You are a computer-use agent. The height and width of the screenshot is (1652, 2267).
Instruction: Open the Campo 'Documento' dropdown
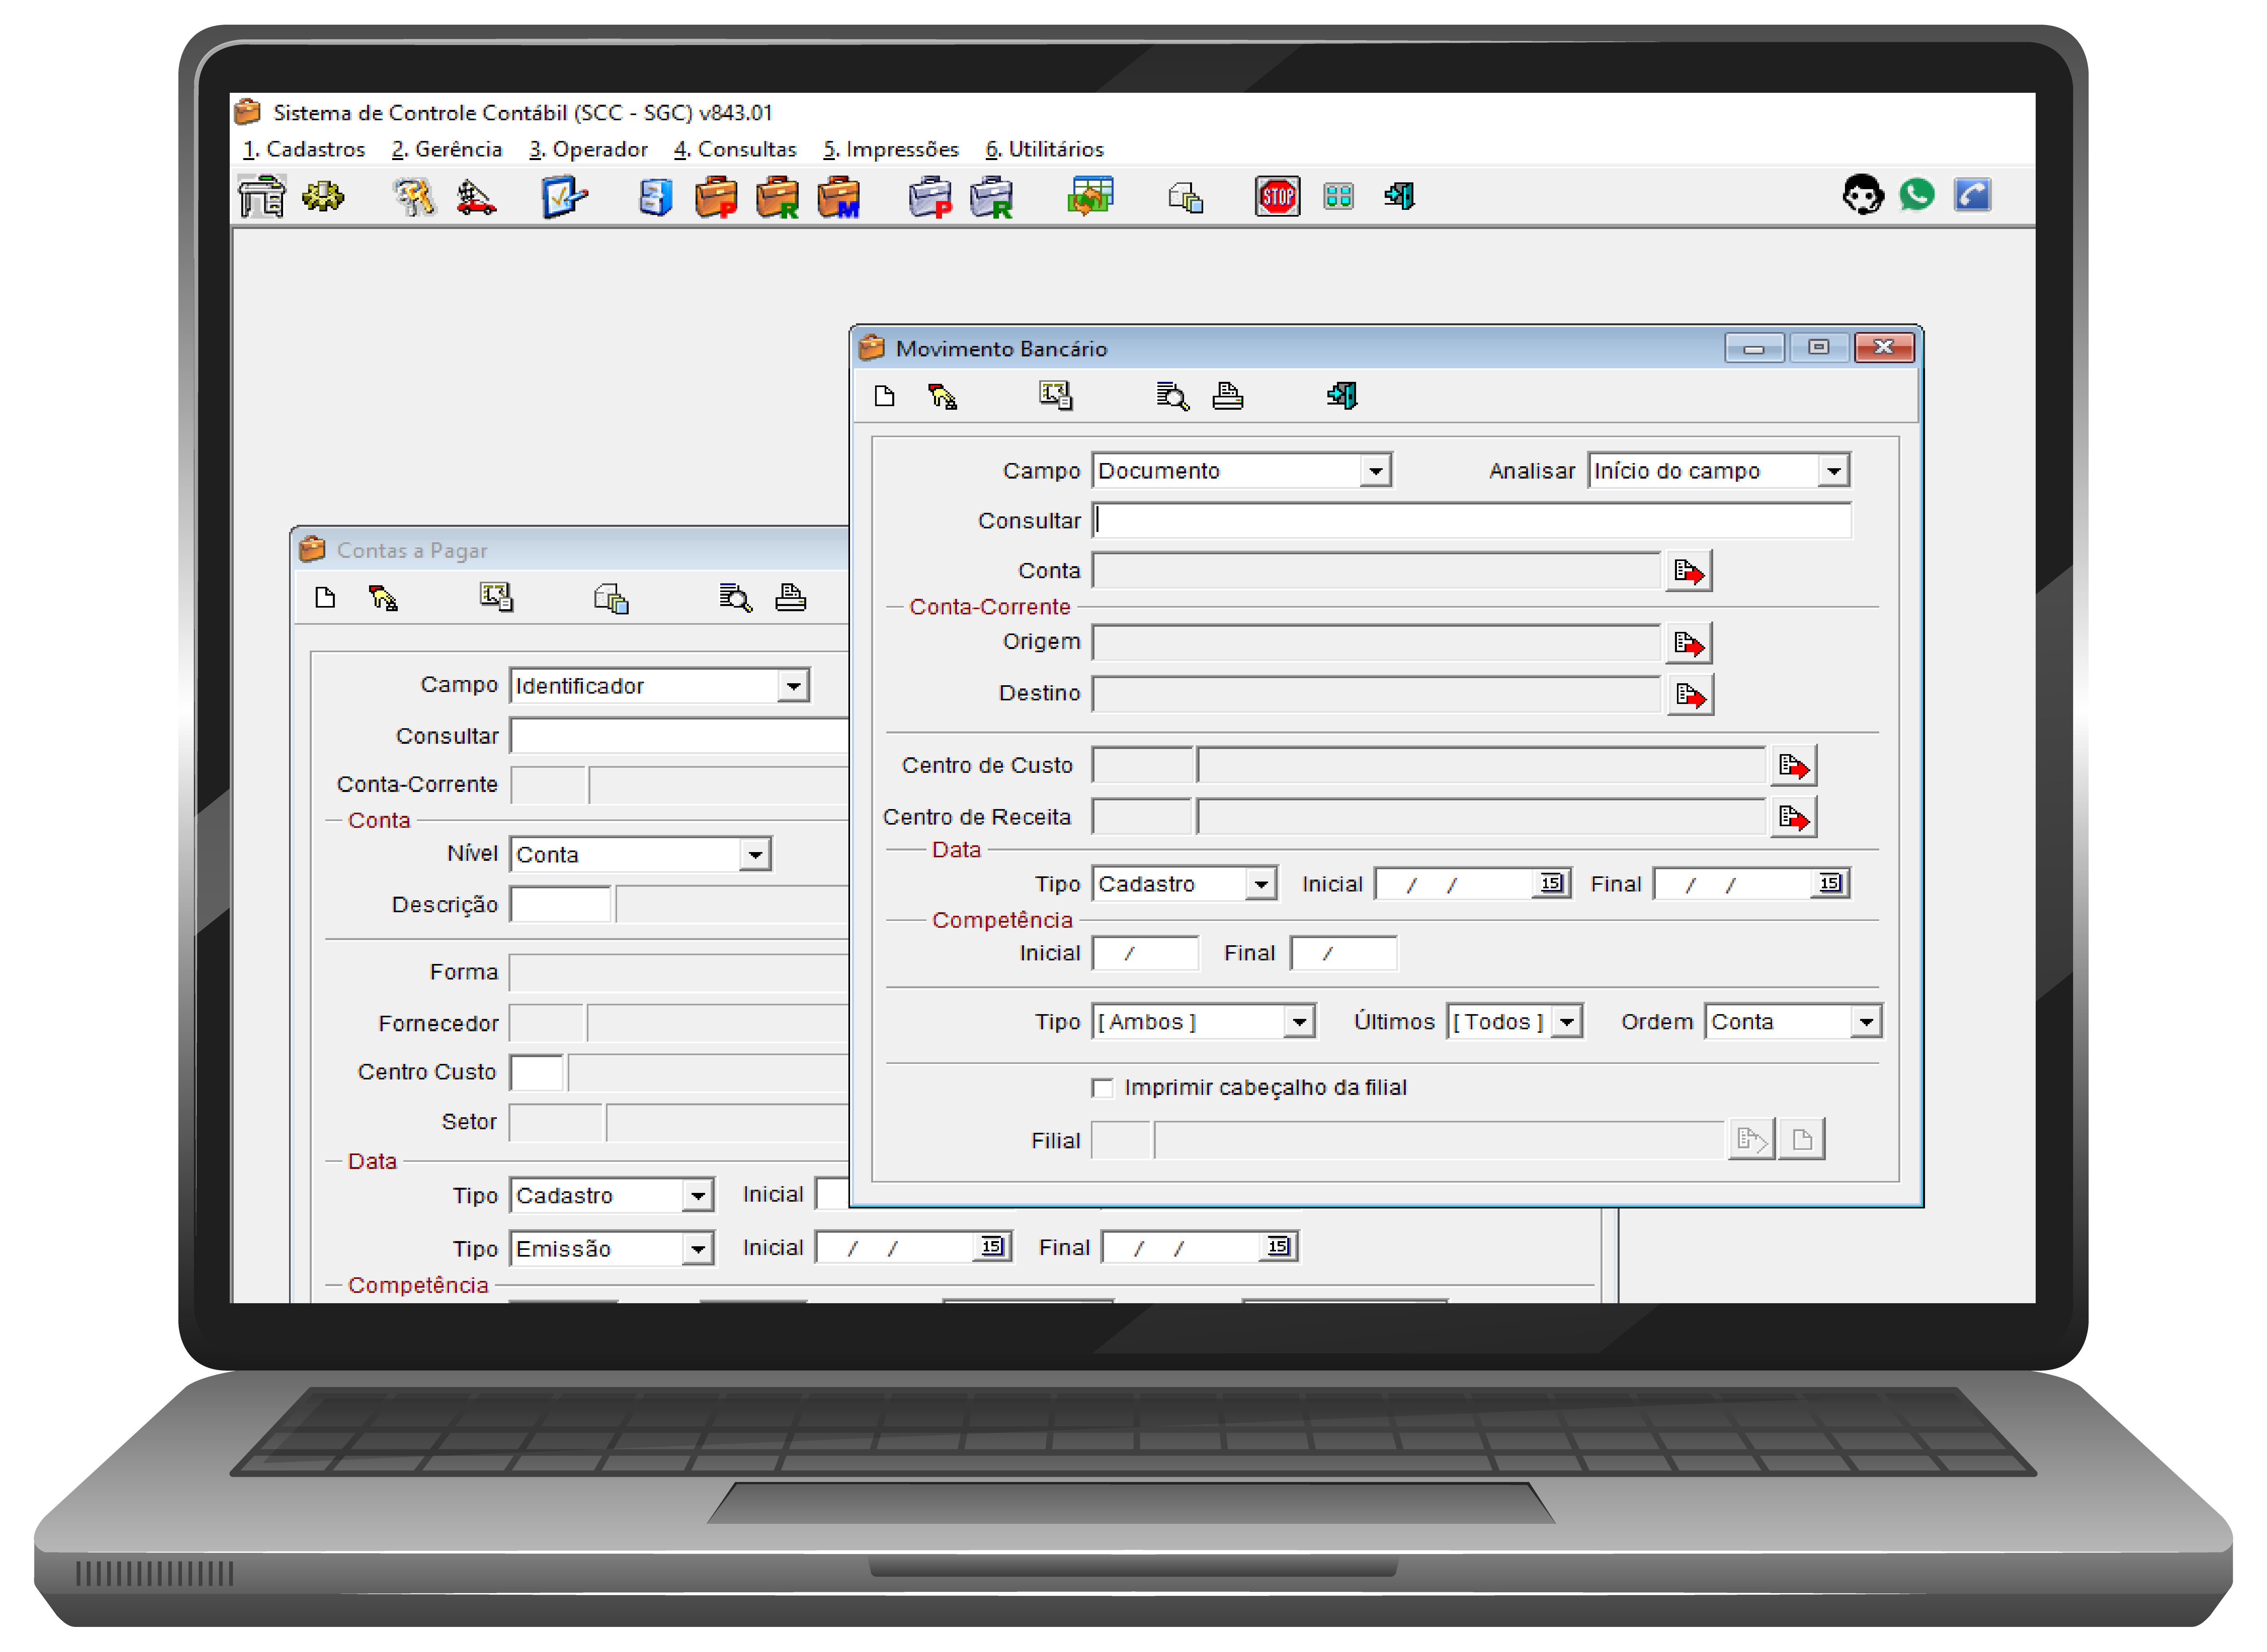click(x=1375, y=471)
